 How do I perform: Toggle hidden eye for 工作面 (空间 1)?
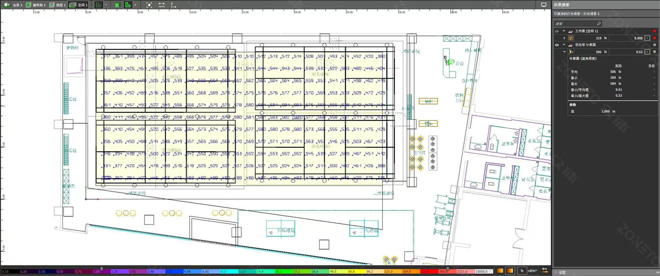[x=557, y=31]
